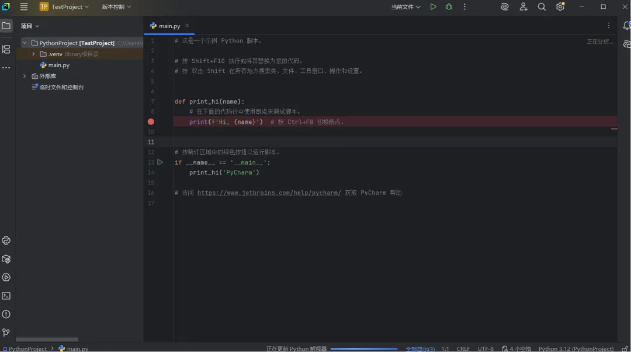Viewport: 631px width, 352px height.
Task: Open IDE settings gear icon
Action: [560, 7]
